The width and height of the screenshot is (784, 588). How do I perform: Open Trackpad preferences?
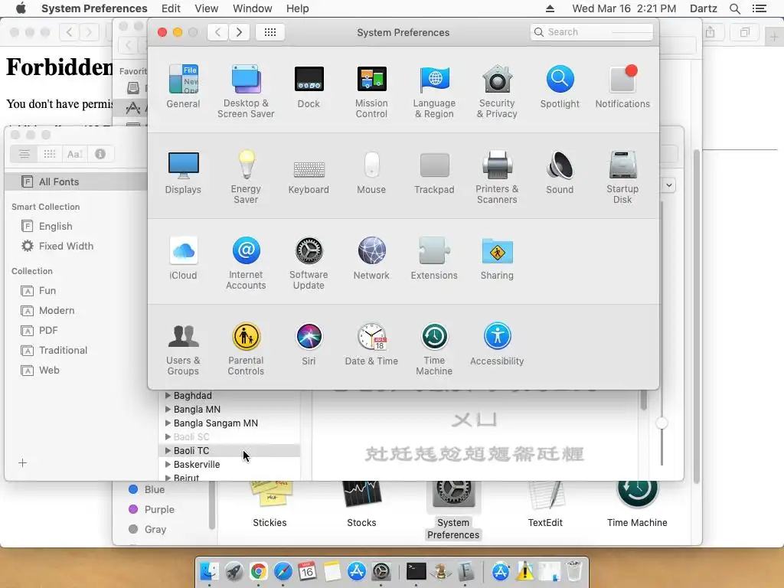tap(434, 172)
